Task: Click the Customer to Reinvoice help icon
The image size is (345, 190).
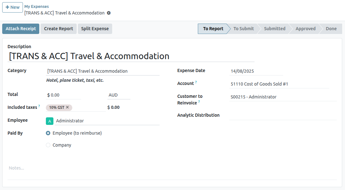Action: [x=199, y=102]
